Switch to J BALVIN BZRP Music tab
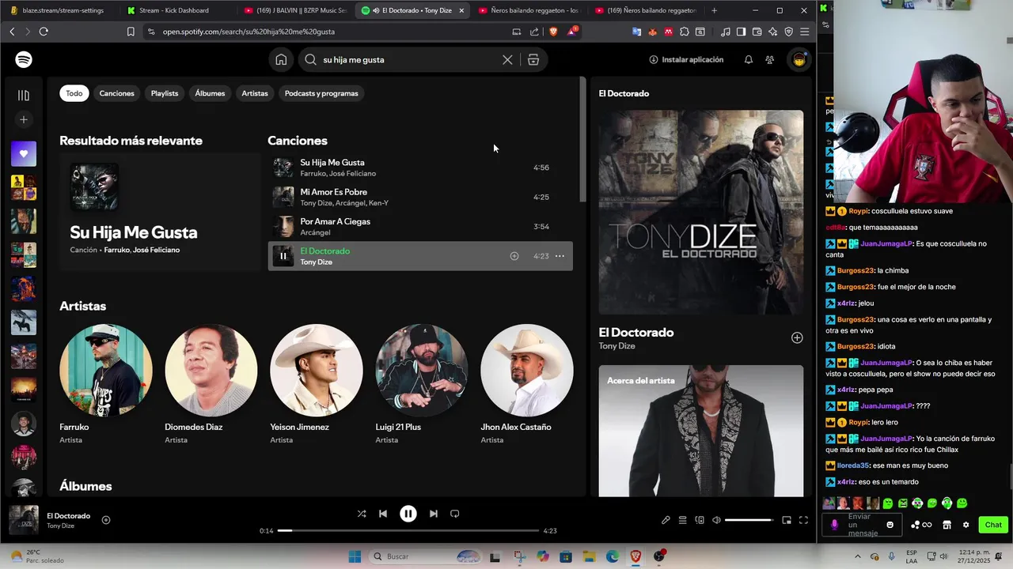 pyautogui.click(x=295, y=10)
